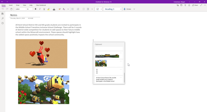This screenshot has width=207, height=112.
Task: Apply italic formatting
Action: coord(40,9)
